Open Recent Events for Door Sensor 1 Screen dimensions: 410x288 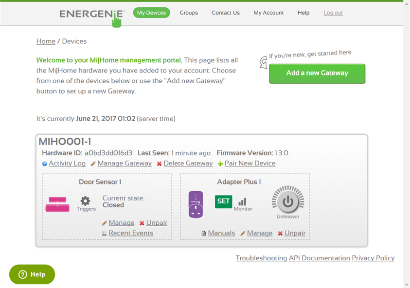131,233
